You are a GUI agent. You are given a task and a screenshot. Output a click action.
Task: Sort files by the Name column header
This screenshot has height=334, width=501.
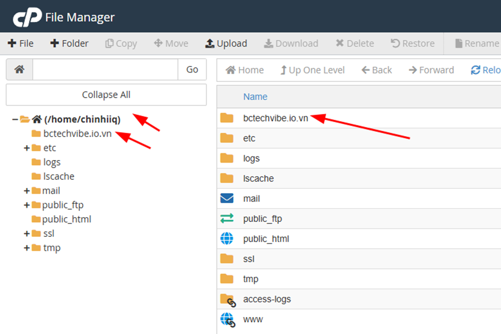pos(255,97)
